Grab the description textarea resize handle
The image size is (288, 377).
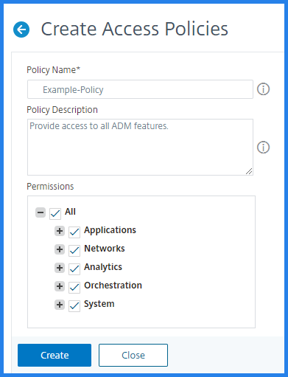coord(249,171)
